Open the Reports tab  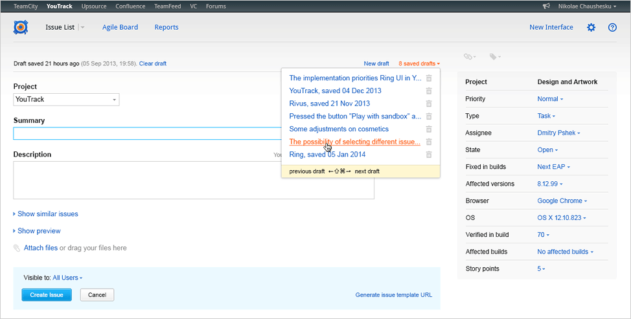[x=166, y=27]
